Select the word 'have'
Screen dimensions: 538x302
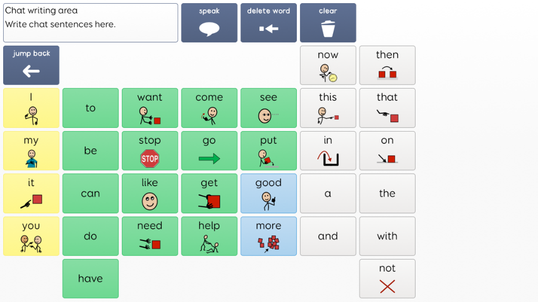(90, 278)
